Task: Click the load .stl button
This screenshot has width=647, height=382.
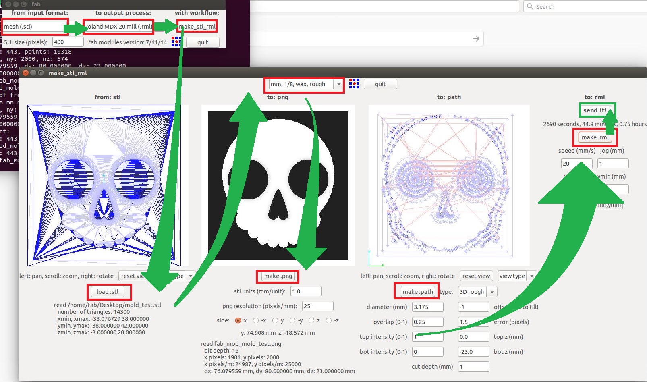Action: (108, 292)
